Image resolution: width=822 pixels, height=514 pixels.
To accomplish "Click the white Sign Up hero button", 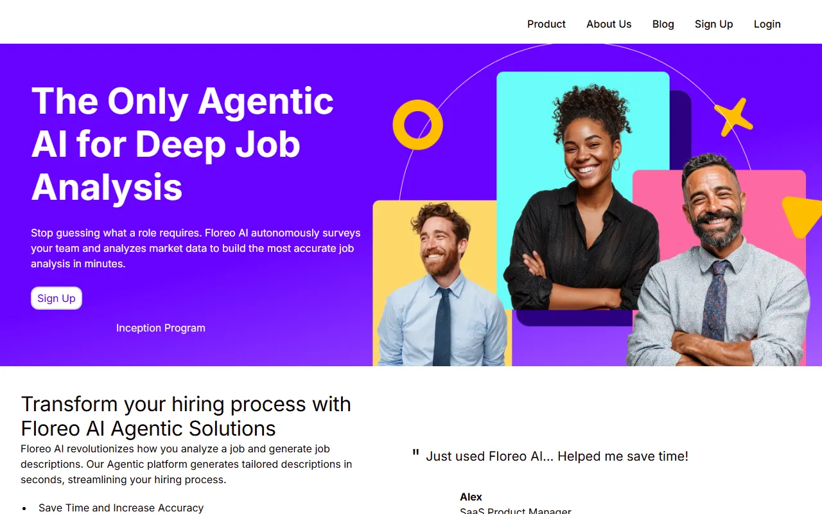I will [57, 298].
